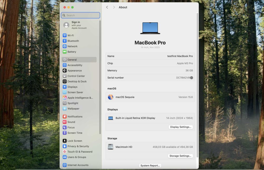Open Storage Settings…
Image resolution: width=264 pixels, height=170 pixels.
(180, 156)
